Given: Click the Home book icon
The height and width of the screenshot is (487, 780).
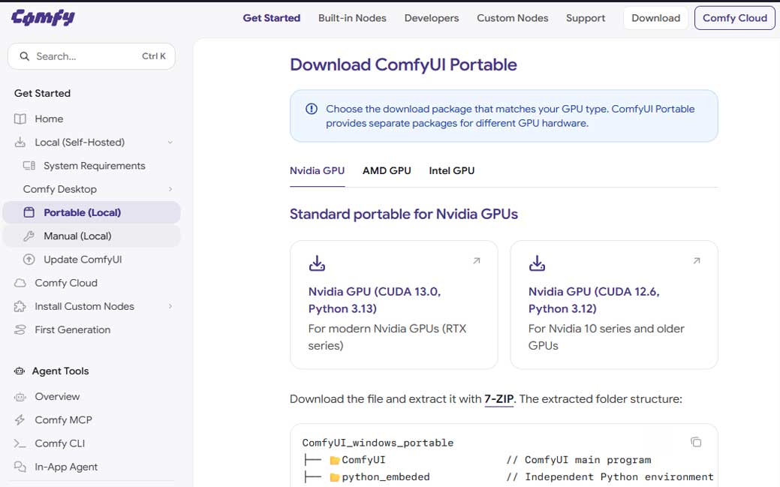Looking at the screenshot, I should pyautogui.click(x=20, y=119).
